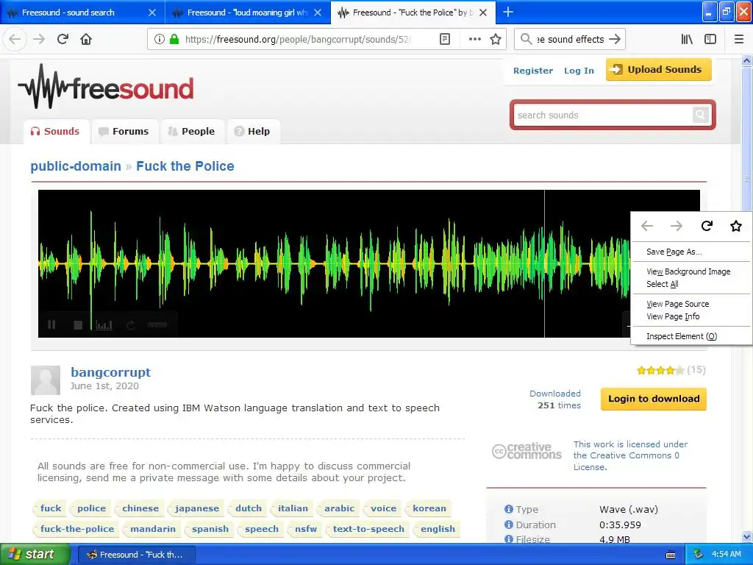
Task: Open page actions three-dot menu
Action: click(x=474, y=40)
